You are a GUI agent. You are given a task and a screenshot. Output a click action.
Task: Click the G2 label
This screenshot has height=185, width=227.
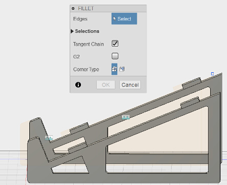click(76, 56)
